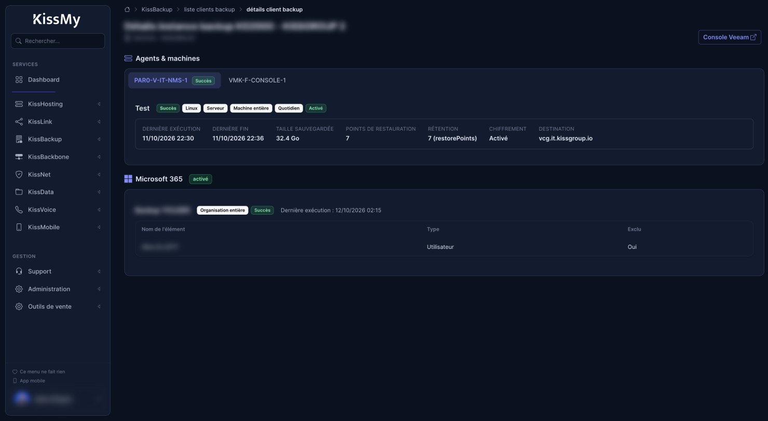Click the Support headset icon

click(x=19, y=272)
